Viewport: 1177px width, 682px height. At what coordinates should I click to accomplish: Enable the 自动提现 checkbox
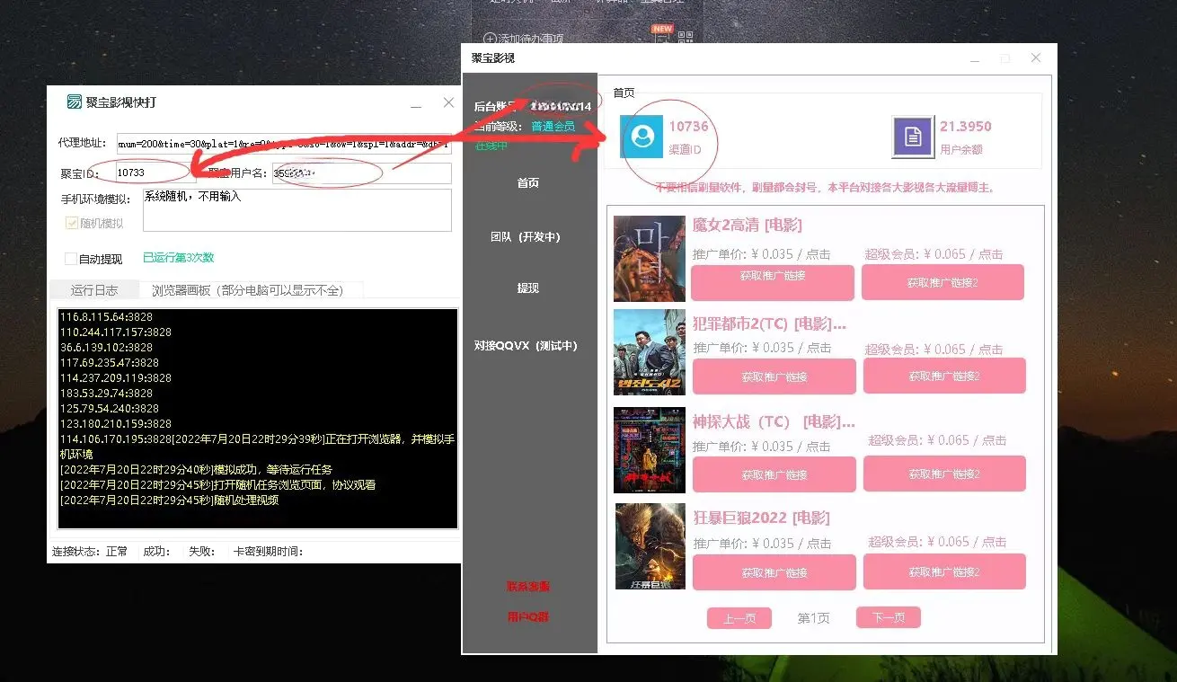(x=71, y=259)
